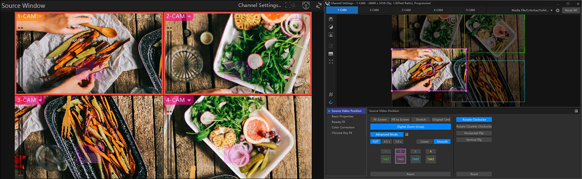Click the blue magnet snap icon
Image resolution: width=582 pixels, height=179 pixels.
pos(331,102)
